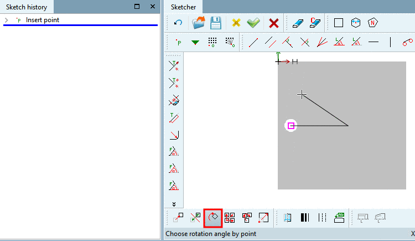Viewport: 415px width, 241px height.
Task: Select the point grid pattern tool
Action: click(x=212, y=42)
